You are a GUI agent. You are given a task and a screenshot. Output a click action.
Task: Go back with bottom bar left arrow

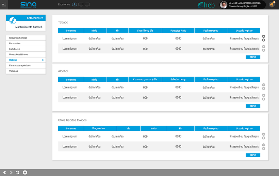point(5,173)
